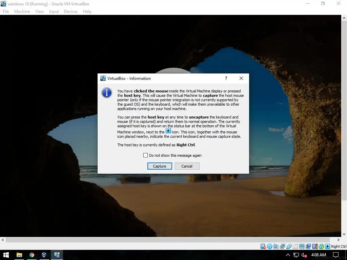347x260 pixels.
Task: Open the Devices menu
Action: (x=70, y=12)
